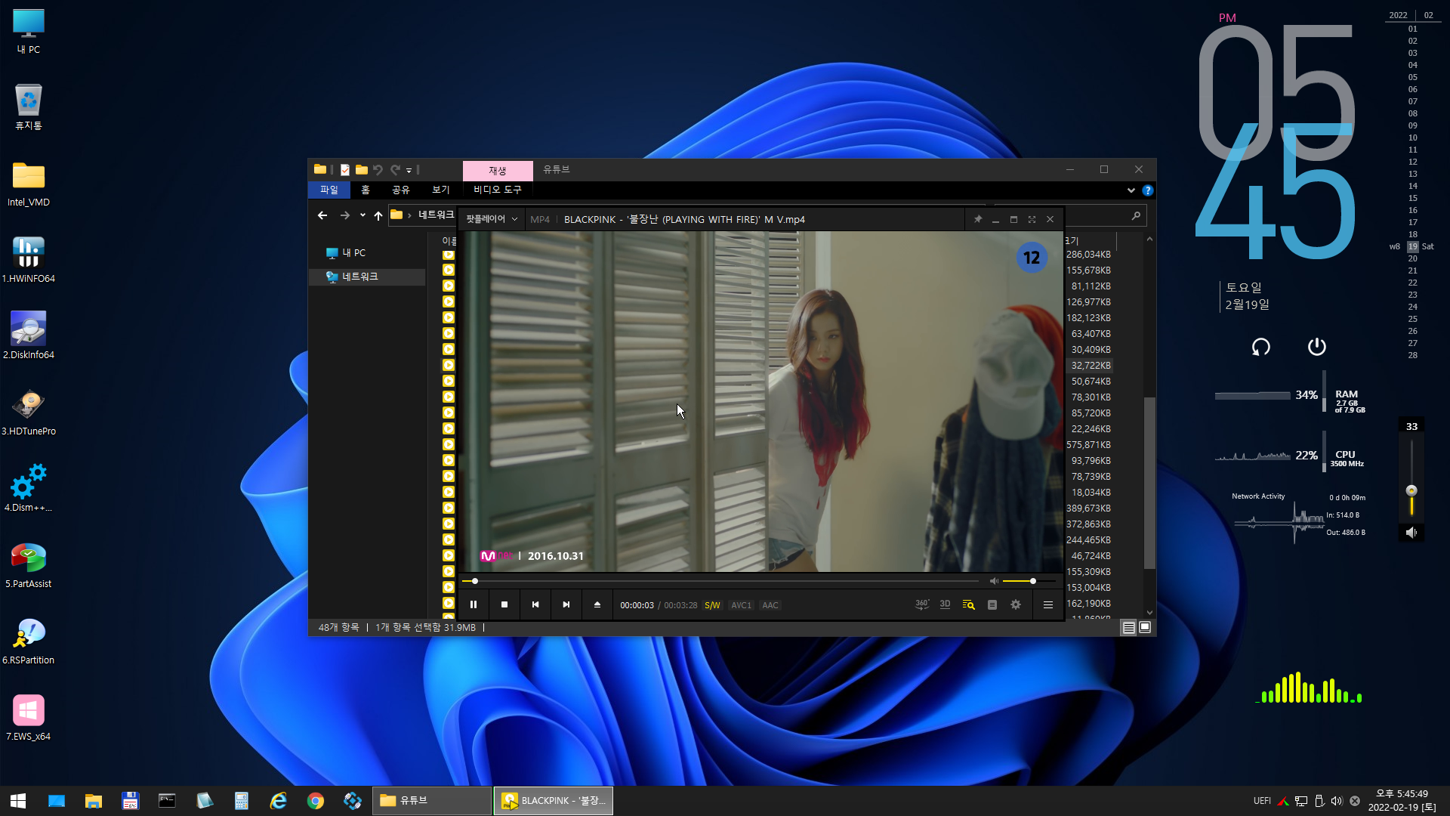This screenshot has height=816, width=1450.
Task: Open the 3.HDTunePro desktop shortcut
Action: coord(29,412)
